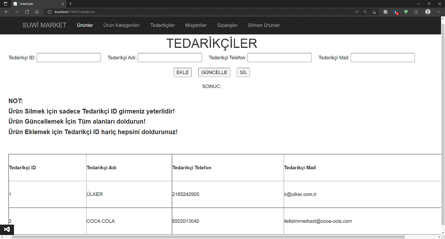Click the EKLE button
The width and height of the screenshot is (445, 239).
(x=182, y=72)
